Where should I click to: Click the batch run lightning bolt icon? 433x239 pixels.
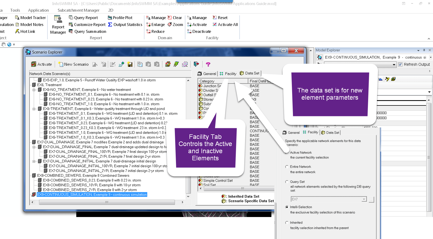coord(176,64)
